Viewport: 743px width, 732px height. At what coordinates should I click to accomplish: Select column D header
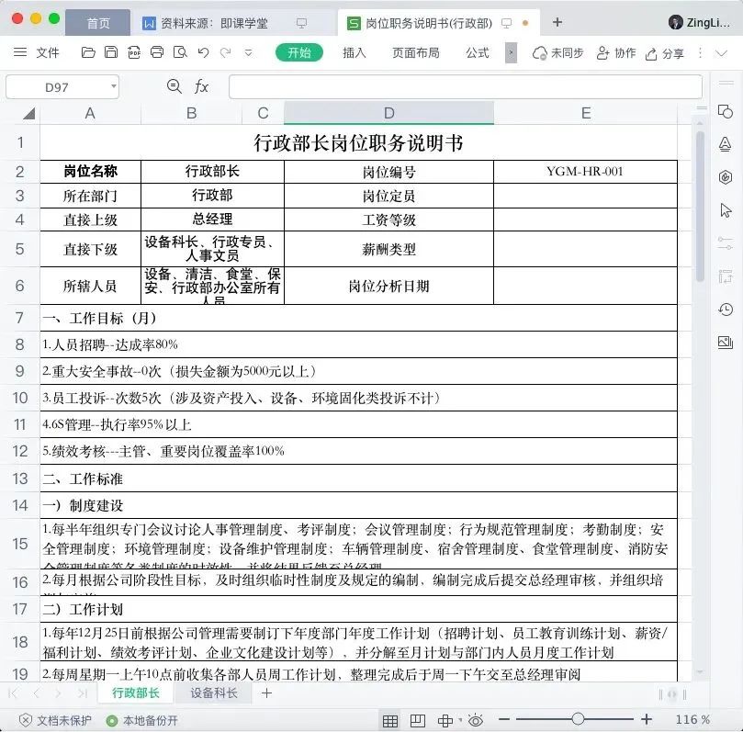(389, 113)
